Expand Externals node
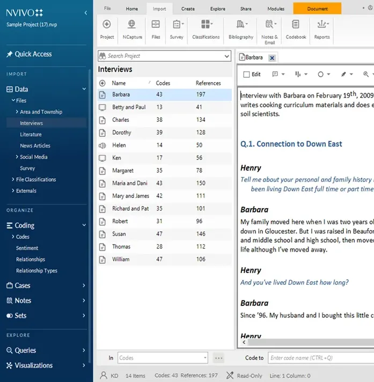Image resolution: width=374 pixels, height=382 pixels. (x=13, y=190)
